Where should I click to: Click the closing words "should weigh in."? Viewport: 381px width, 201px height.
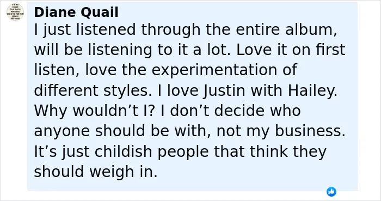click(96, 172)
